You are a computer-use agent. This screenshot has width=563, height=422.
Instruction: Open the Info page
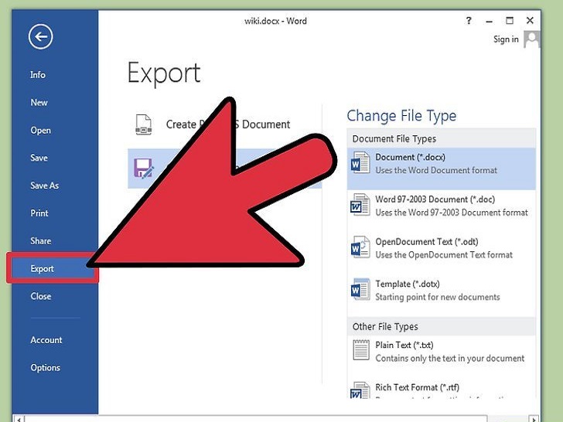click(38, 75)
